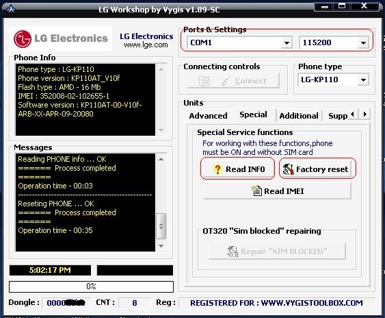Click the 'Flash type : AMD - 16 Mb' line

[x=59, y=87]
